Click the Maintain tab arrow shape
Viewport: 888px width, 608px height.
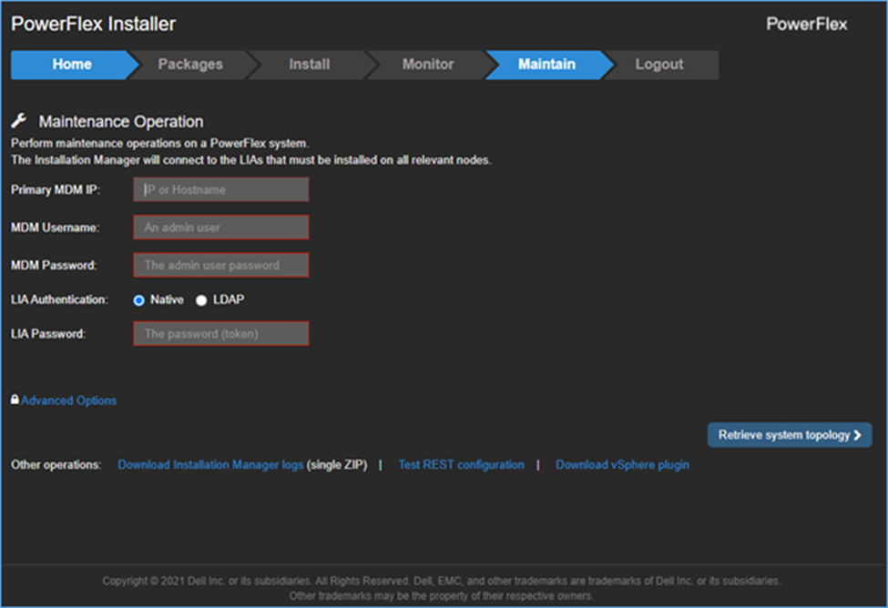pyautogui.click(x=546, y=65)
